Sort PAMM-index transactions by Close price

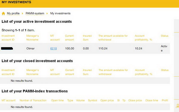tap(135, 100)
